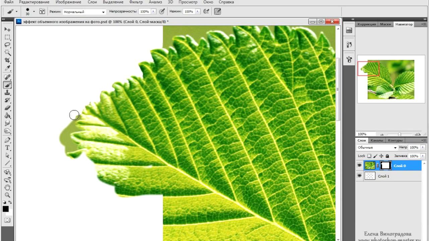Switch to the Маски tab

(x=385, y=24)
